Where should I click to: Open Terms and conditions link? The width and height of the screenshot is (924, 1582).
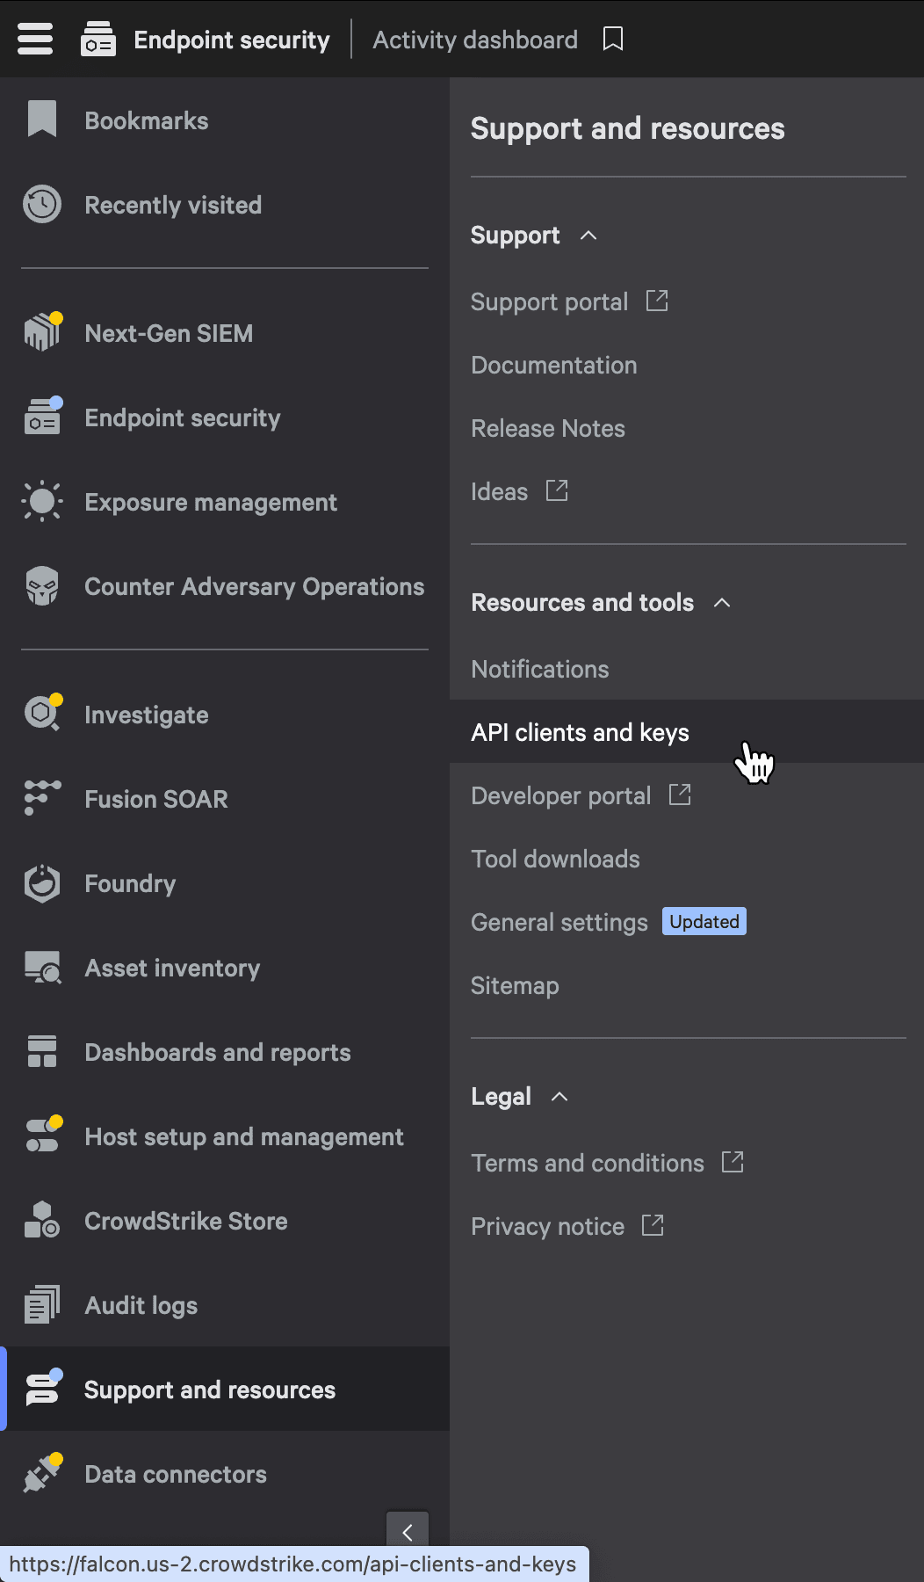click(x=588, y=1163)
